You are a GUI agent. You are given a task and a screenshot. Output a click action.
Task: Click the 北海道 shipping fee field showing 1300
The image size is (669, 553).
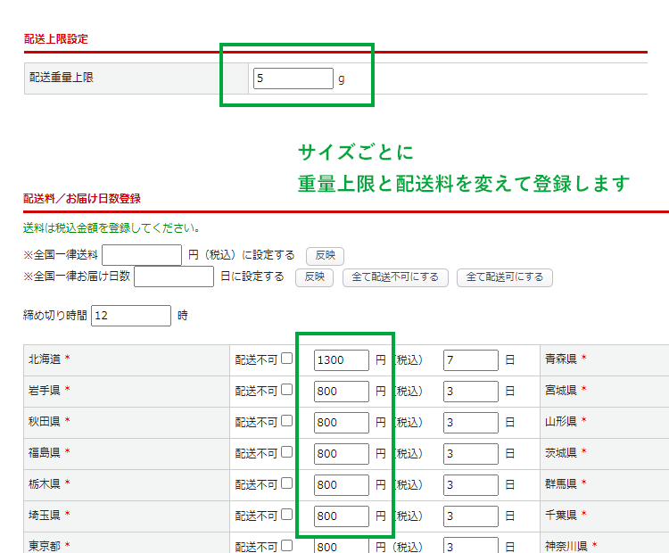pos(341,360)
